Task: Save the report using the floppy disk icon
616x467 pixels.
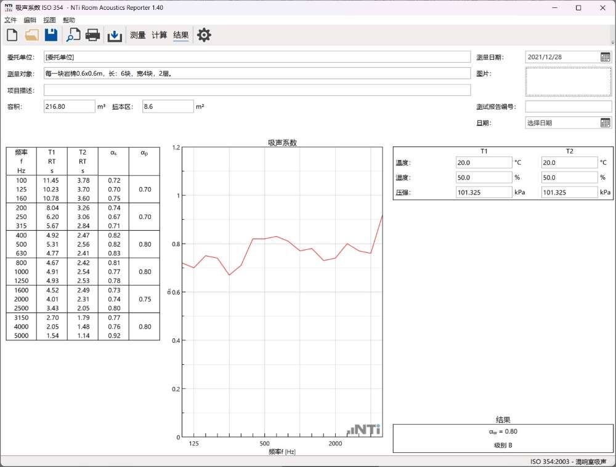Action: pos(51,35)
